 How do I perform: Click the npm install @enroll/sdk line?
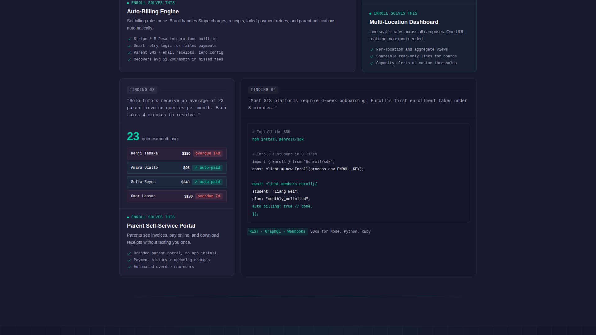[278, 140]
